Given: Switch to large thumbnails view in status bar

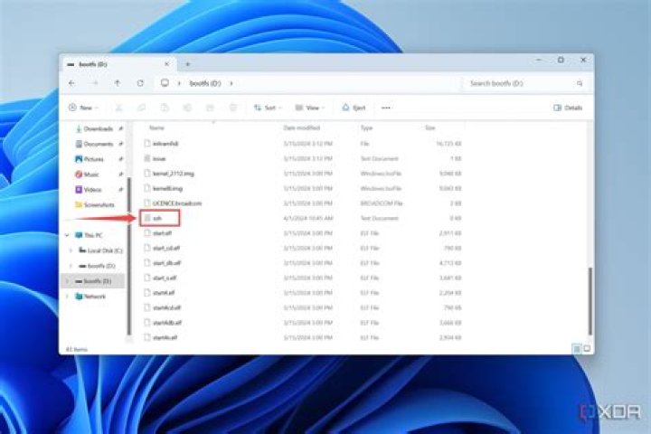Looking at the screenshot, I should pyautogui.click(x=586, y=348).
